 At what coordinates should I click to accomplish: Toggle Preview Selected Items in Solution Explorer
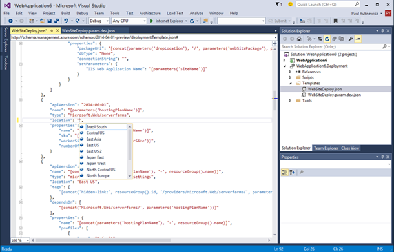(358, 39)
